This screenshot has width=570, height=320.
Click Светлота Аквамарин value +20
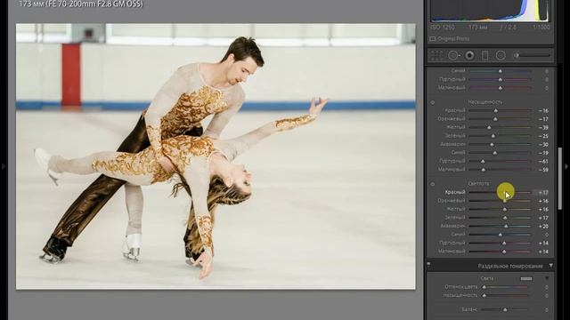(543, 226)
